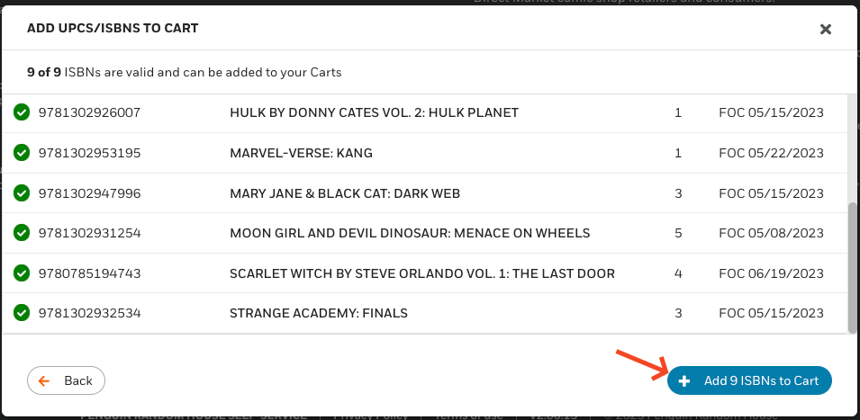
Task: Close the Add UPCs/ISBNs dialog
Action: pyautogui.click(x=825, y=30)
